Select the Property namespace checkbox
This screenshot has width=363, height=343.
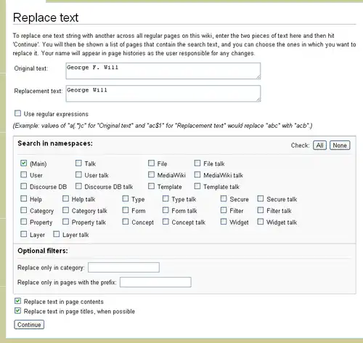[23, 222]
